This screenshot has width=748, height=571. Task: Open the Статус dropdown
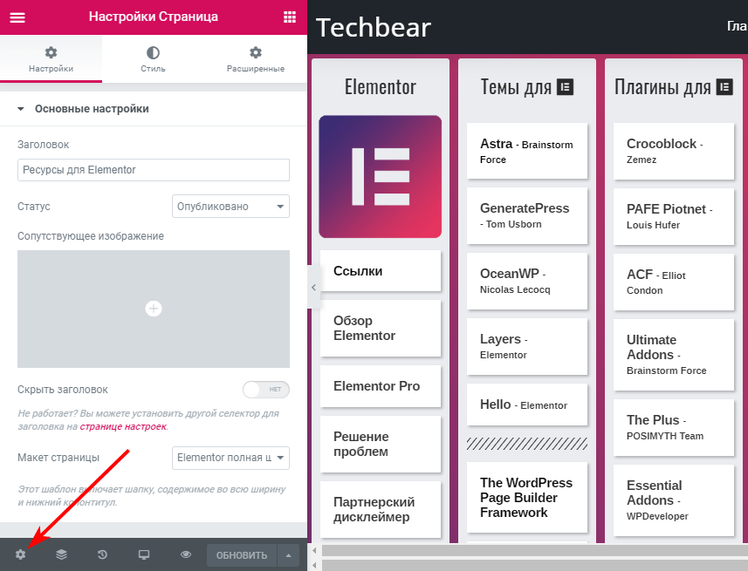tap(230, 207)
